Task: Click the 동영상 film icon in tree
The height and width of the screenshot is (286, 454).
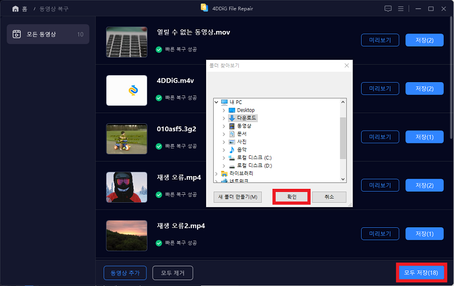Action: pyautogui.click(x=232, y=126)
